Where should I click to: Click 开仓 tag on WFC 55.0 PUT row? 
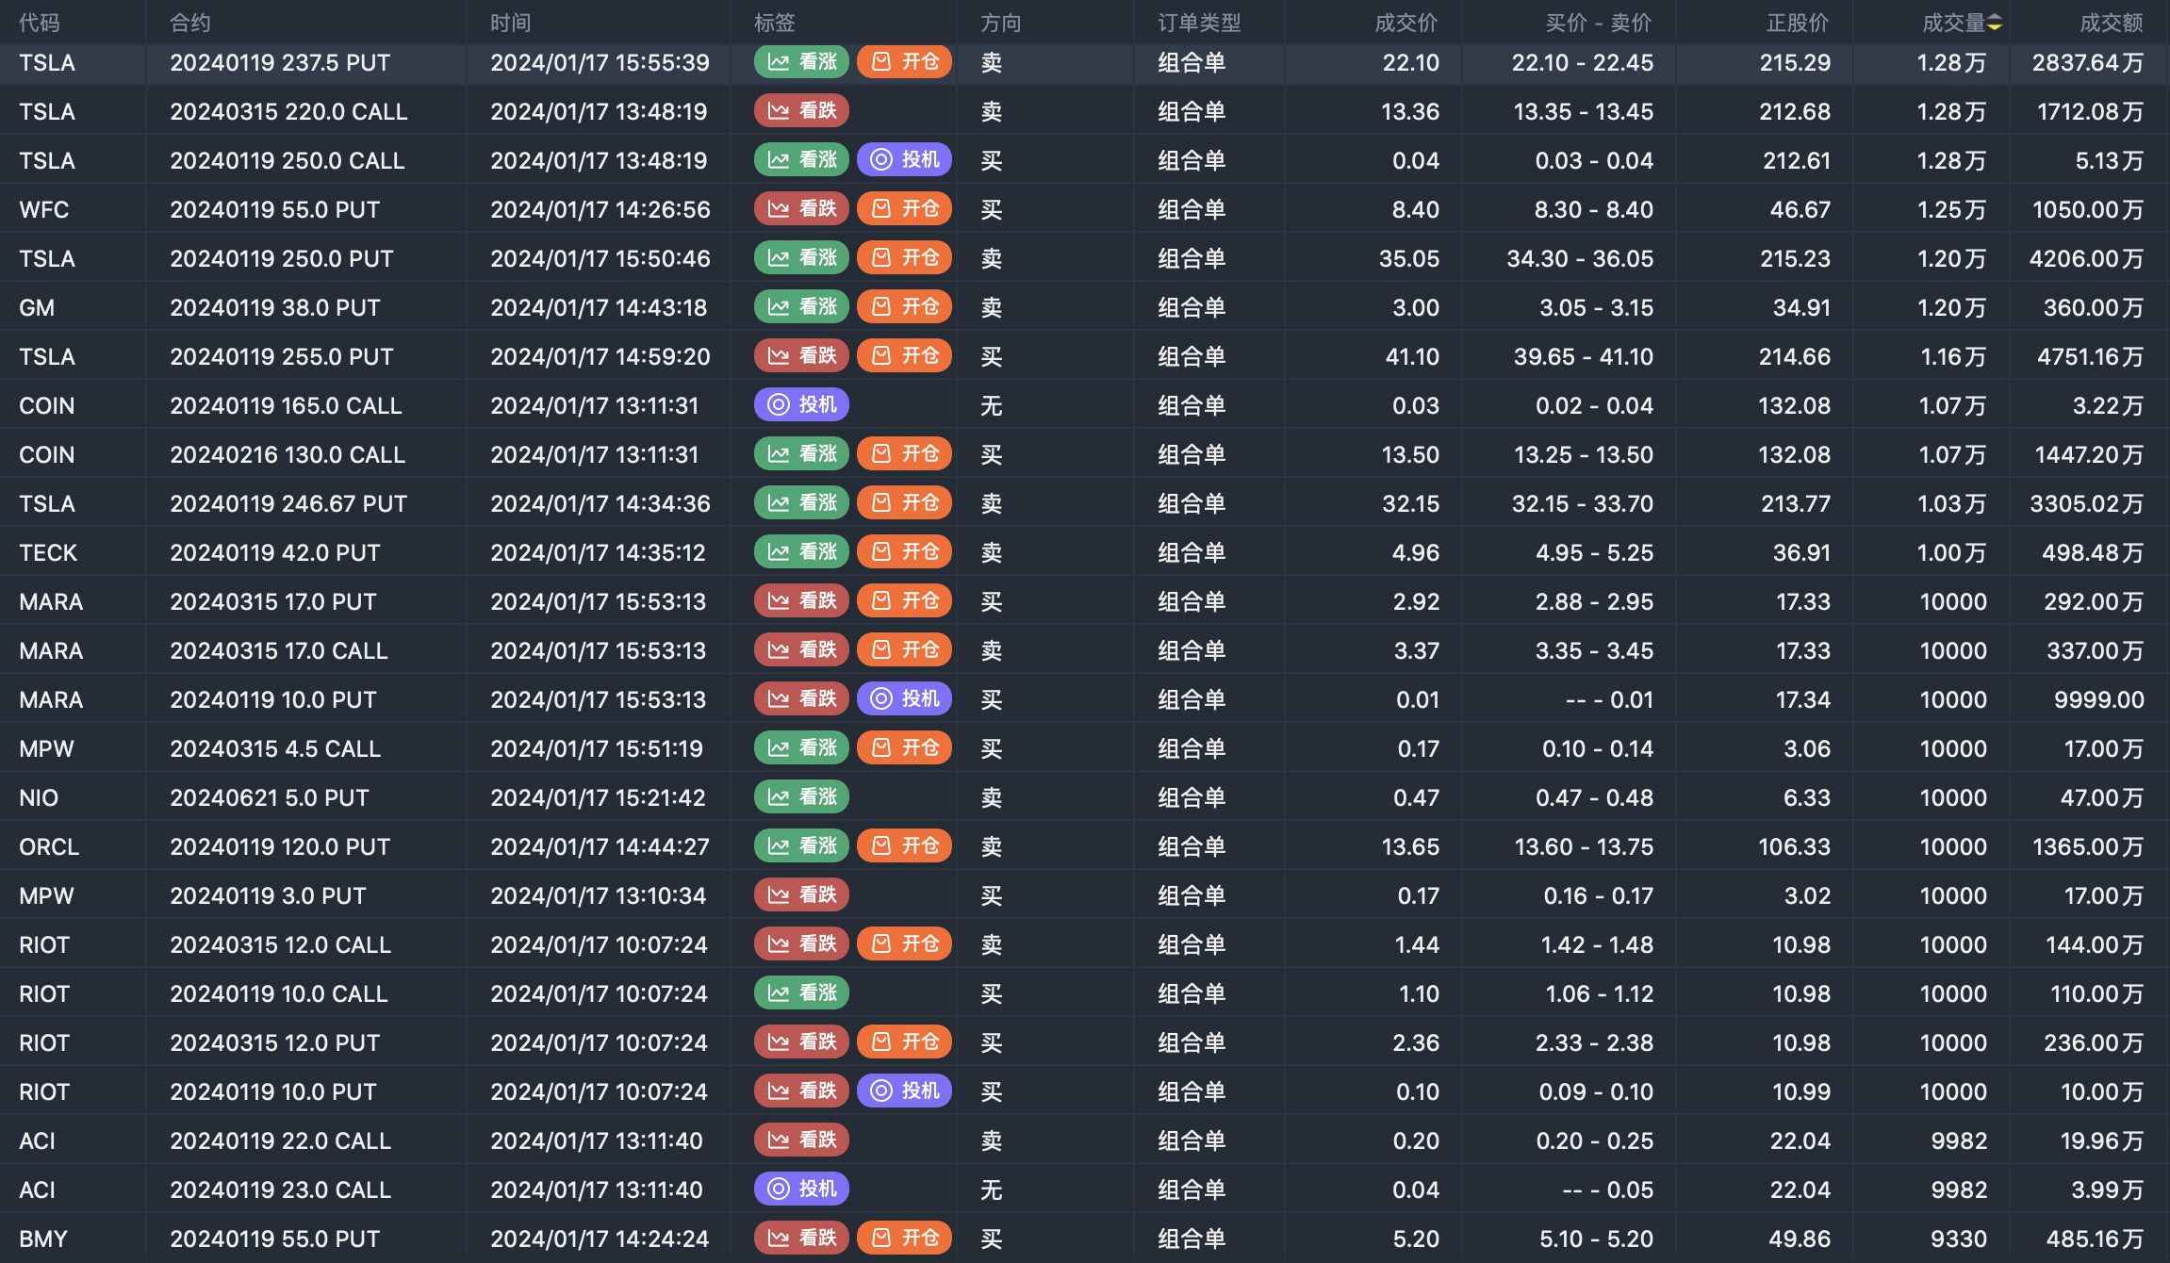(x=904, y=209)
